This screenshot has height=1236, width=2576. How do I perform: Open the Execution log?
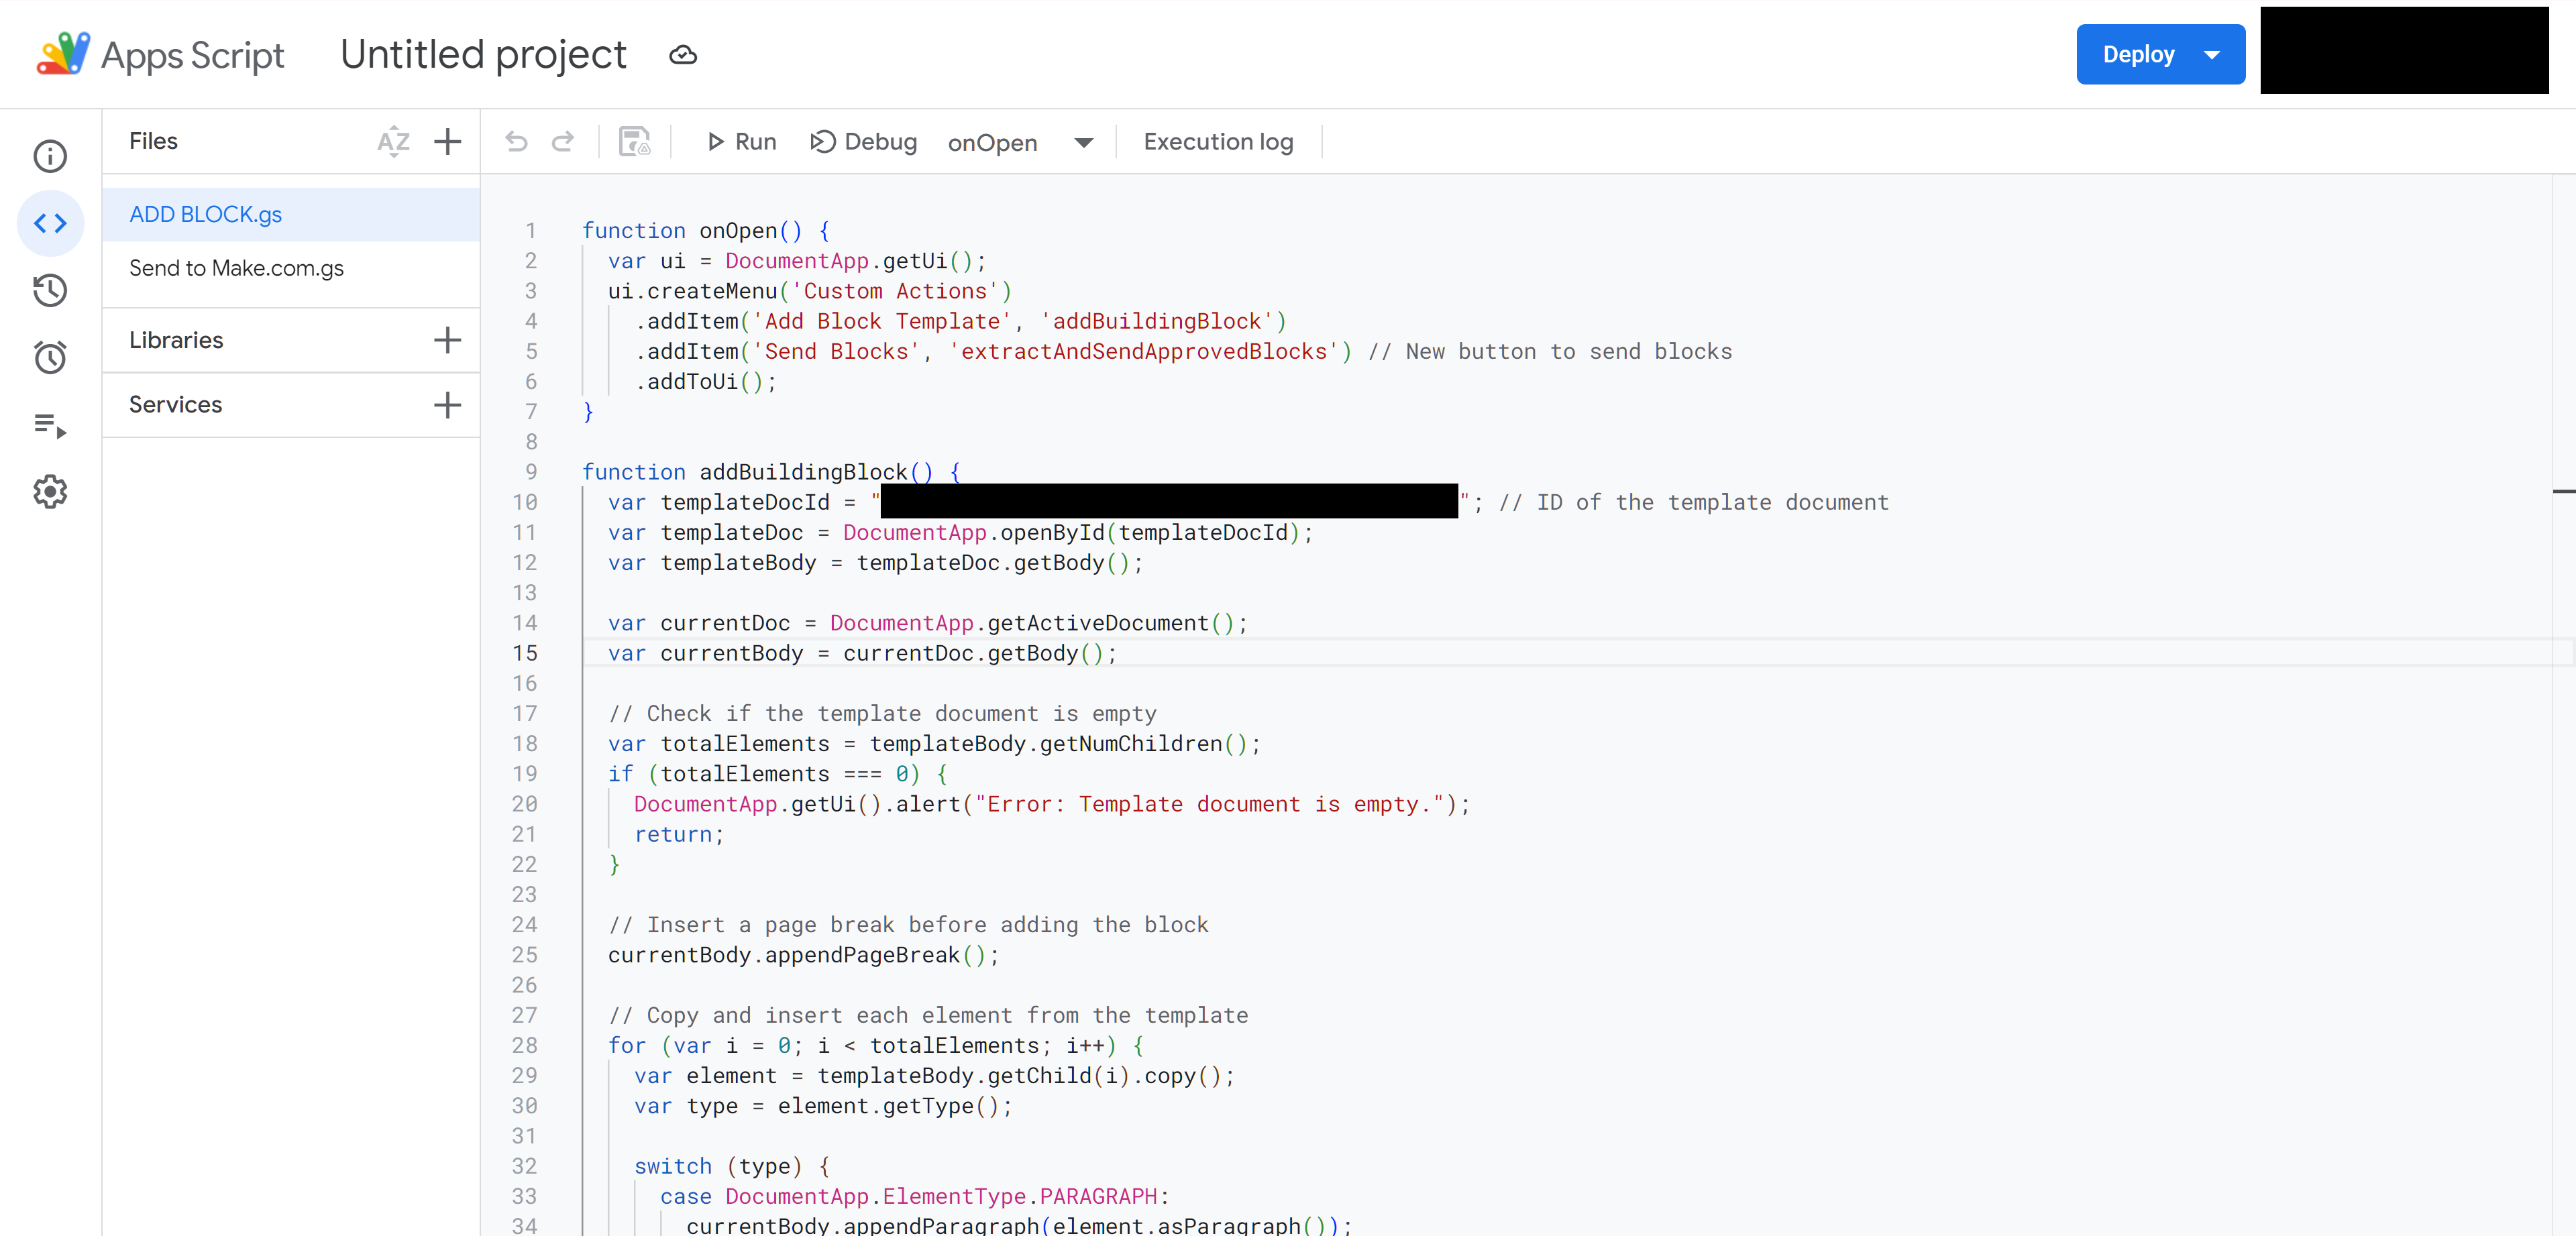point(1218,142)
